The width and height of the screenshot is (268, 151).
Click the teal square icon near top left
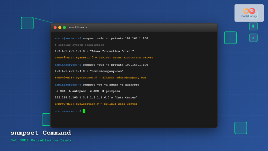tap(27, 23)
